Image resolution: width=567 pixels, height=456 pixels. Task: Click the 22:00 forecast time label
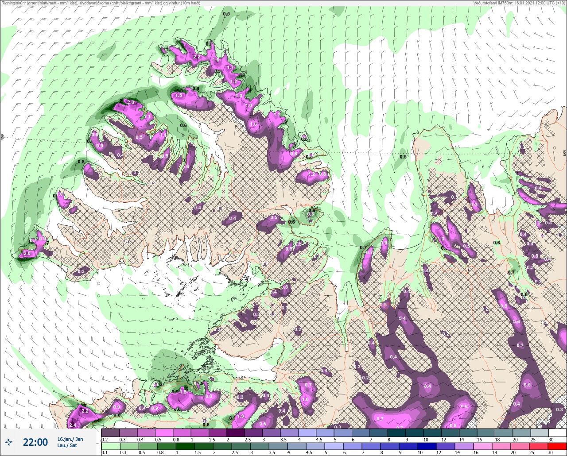[35, 442]
